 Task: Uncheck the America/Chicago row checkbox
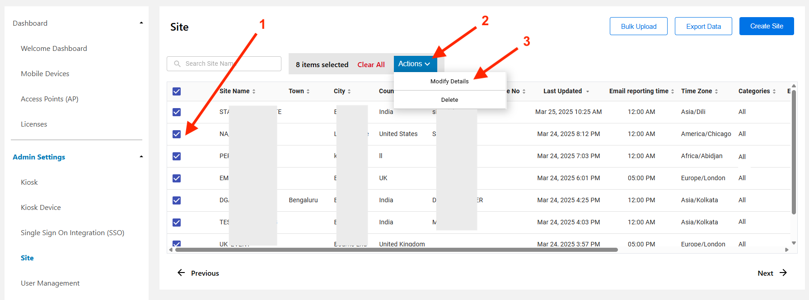177,134
